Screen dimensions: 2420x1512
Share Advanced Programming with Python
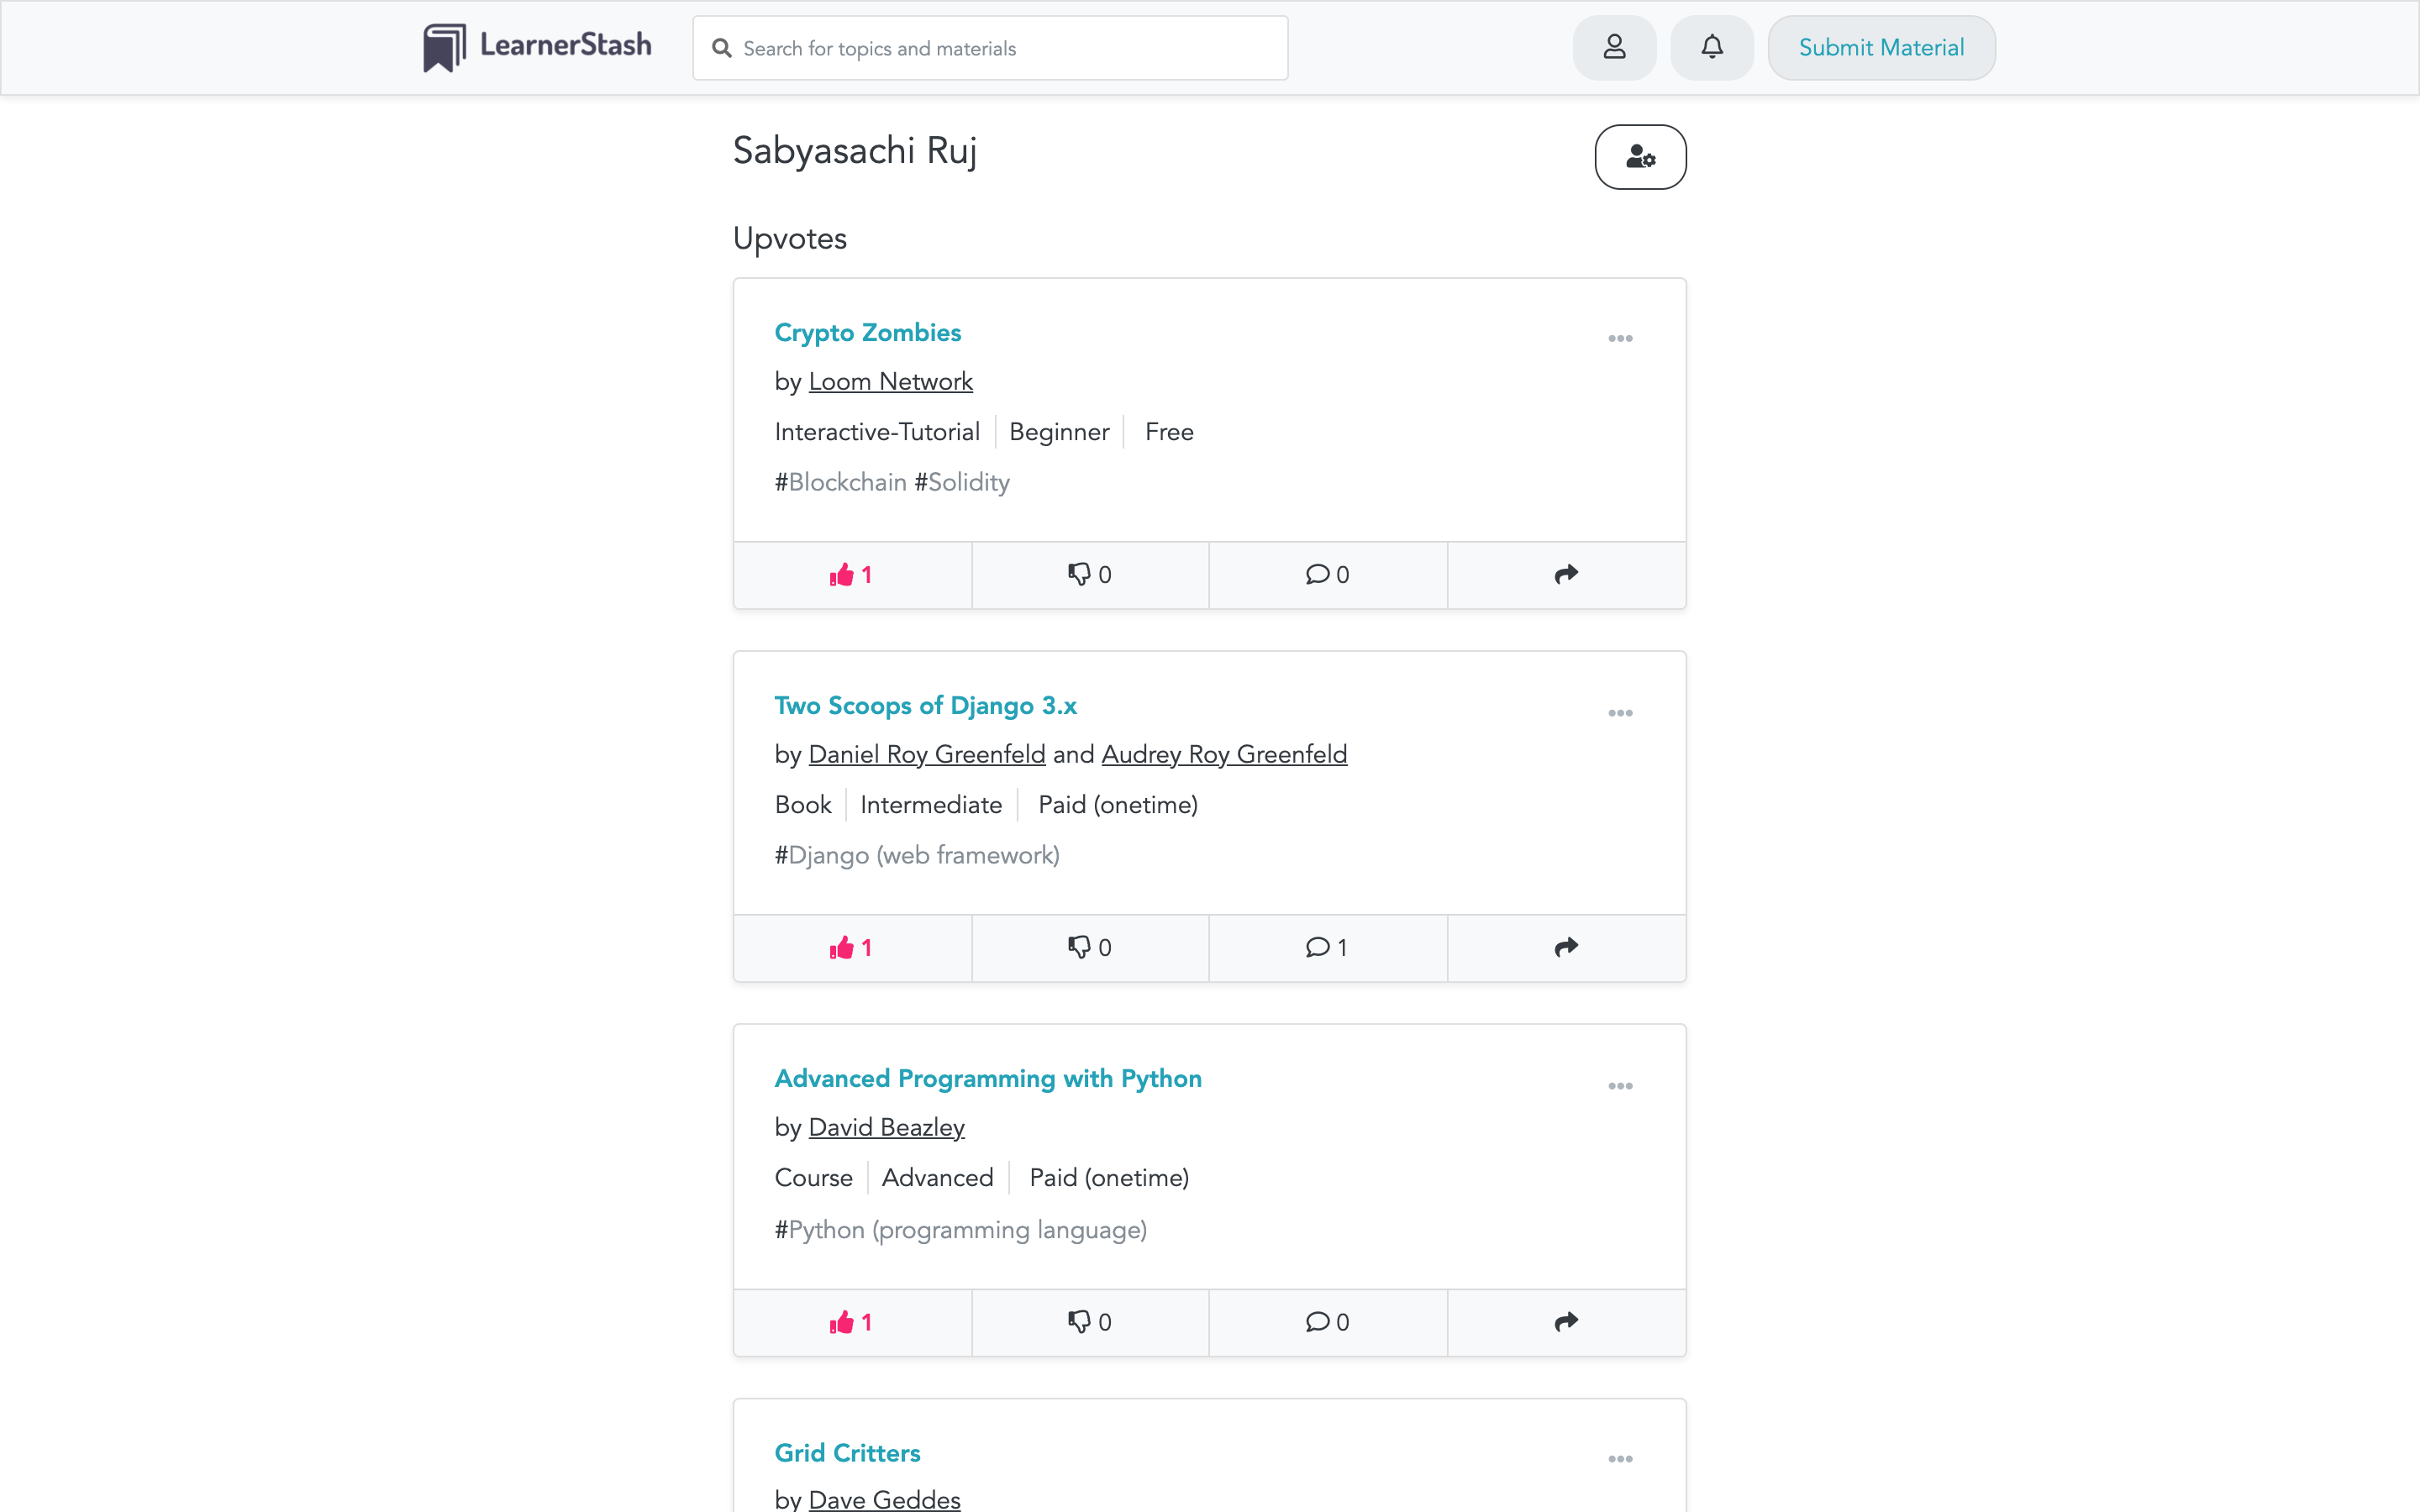coord(1566,1322)
